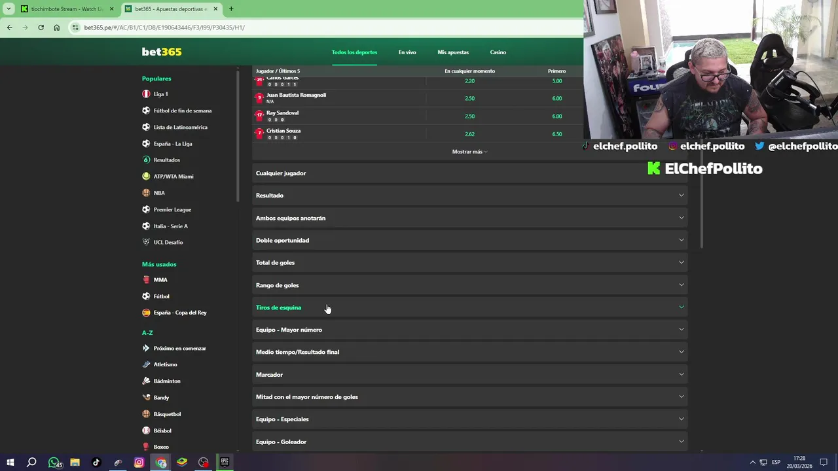Switch to Todos los deportes tab

(354, 52)
